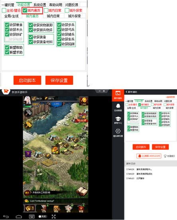Viewport: 177px width, 220px height.
Task: Uncheck 收获步兵 in enlarged panel
Action: [59, 25]
